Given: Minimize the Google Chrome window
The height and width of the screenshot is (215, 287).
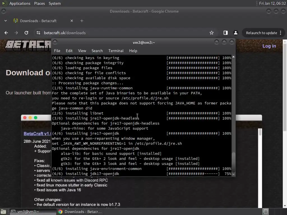Looking at the screenshot, I should click(269, 11).
